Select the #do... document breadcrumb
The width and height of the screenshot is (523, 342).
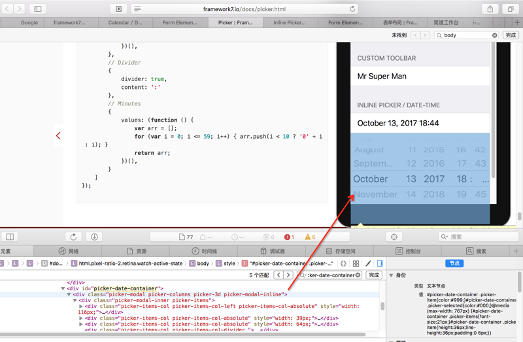[x=52, y=264]
